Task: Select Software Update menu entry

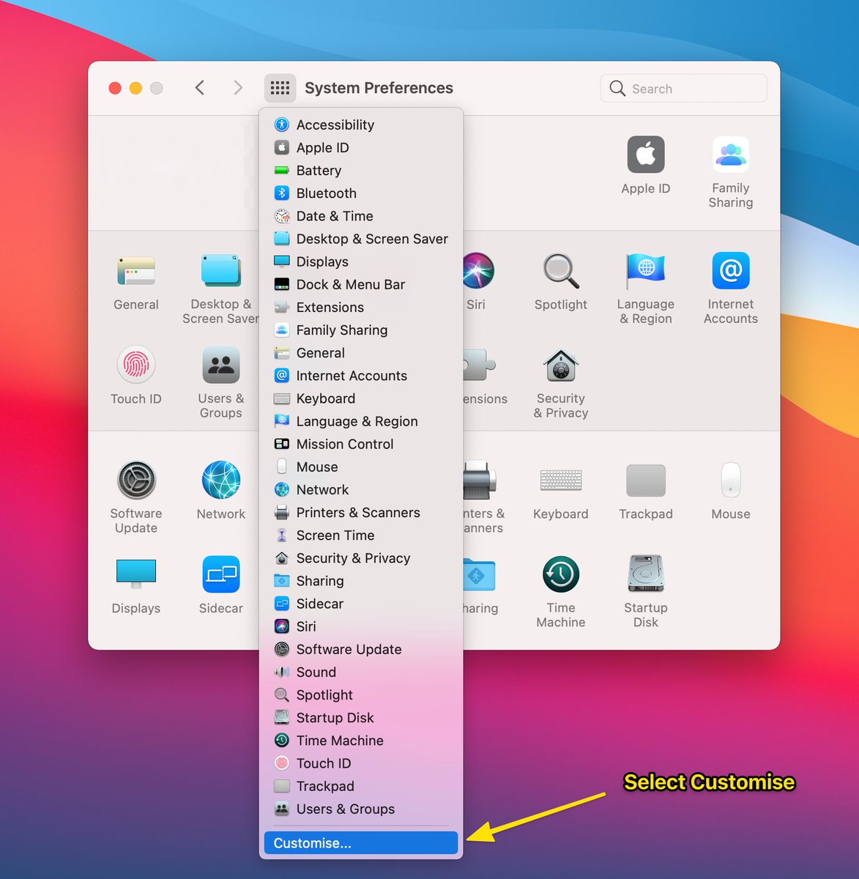Action: click(361, 649)
